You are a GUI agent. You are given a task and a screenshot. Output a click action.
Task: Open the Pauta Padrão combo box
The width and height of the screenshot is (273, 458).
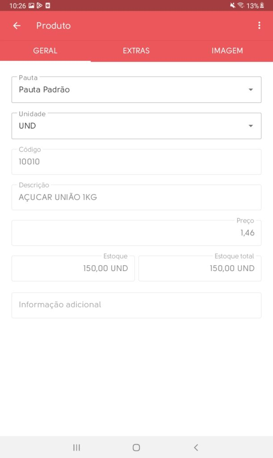(137, 89)
